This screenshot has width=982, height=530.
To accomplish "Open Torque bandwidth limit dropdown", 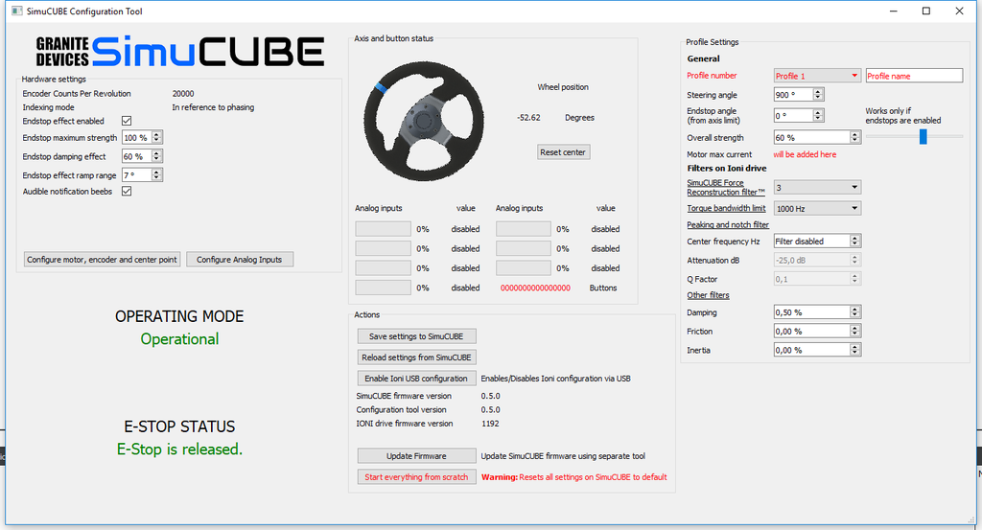I will [817, 208].
